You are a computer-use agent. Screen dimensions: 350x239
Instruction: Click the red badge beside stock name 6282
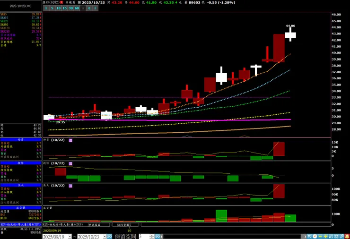point(61,2)
